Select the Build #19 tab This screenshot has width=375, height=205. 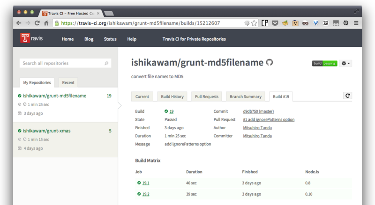pos(281,96)
